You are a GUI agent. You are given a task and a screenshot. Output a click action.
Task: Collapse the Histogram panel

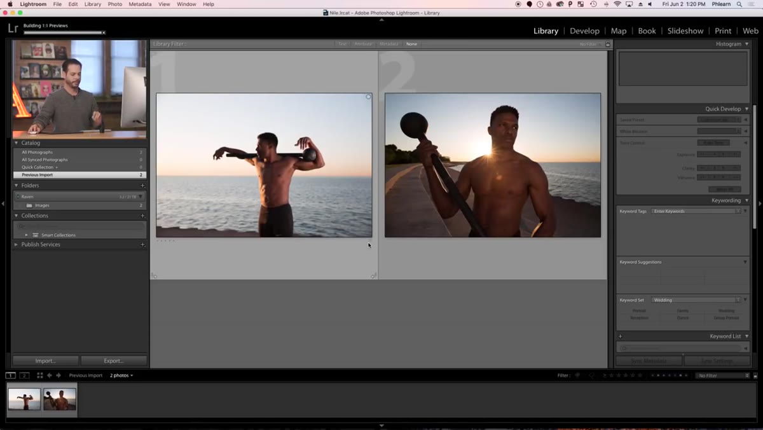[x=746, y=44]
